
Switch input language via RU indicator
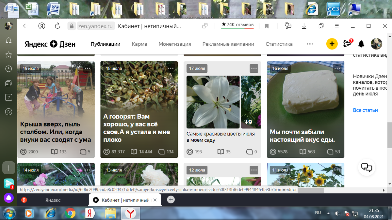tap(318, 213)
